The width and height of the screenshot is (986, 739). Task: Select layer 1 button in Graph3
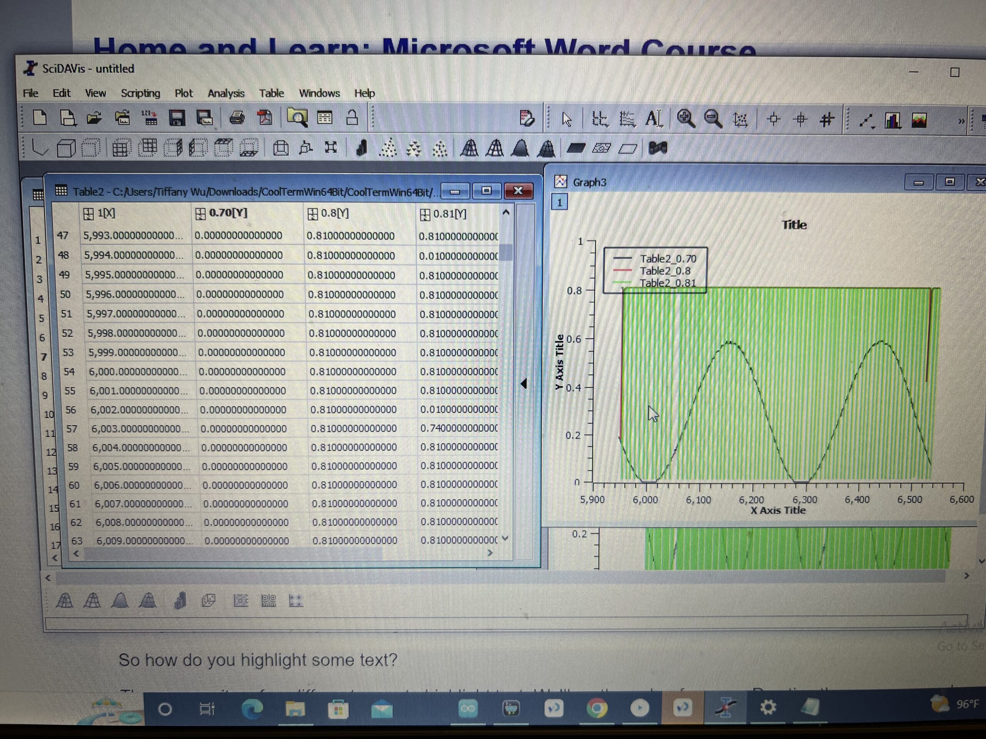point(559,202)
